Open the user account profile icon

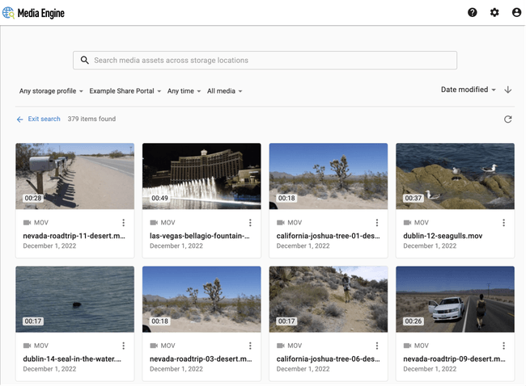pos(516,13)
